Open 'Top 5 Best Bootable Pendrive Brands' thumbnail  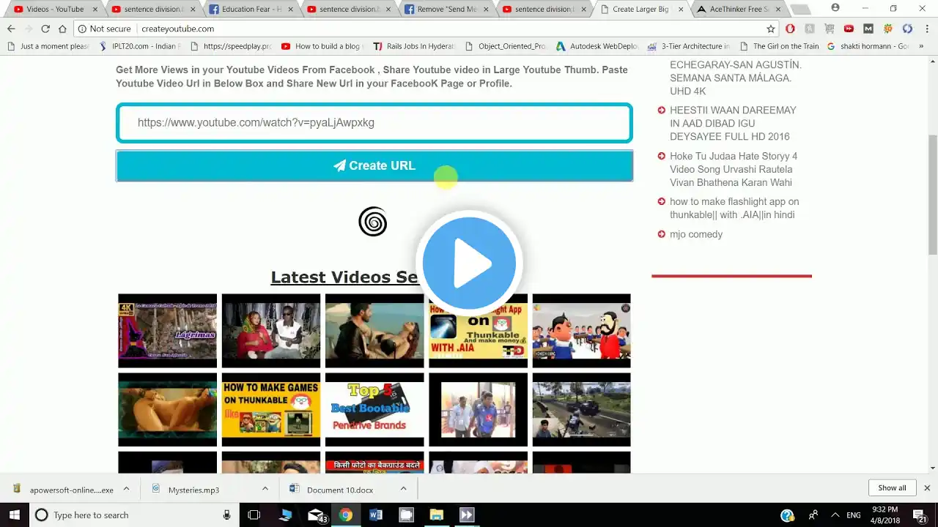point(374,410)
